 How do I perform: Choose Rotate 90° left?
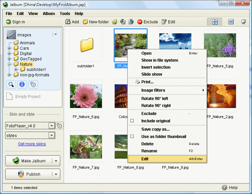[x=167, y=99]
